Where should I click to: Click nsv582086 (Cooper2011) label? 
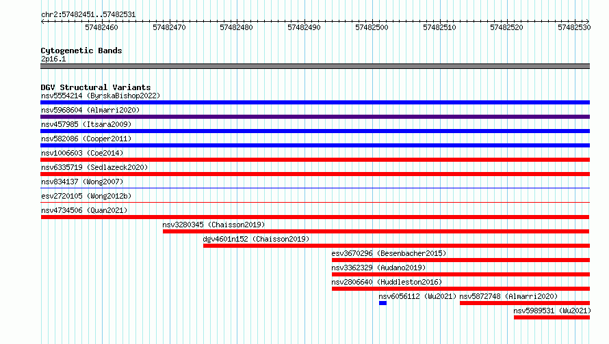[86, 139]
